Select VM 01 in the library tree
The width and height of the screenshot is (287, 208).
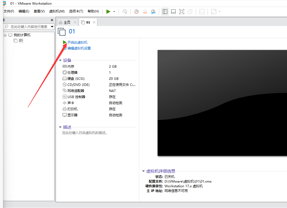click(x=21, y=40)
